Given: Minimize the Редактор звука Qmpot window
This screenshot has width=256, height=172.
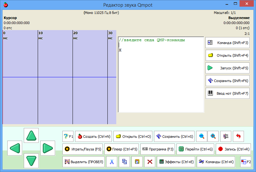Looking at the screenshot, I should pos(227,4).
